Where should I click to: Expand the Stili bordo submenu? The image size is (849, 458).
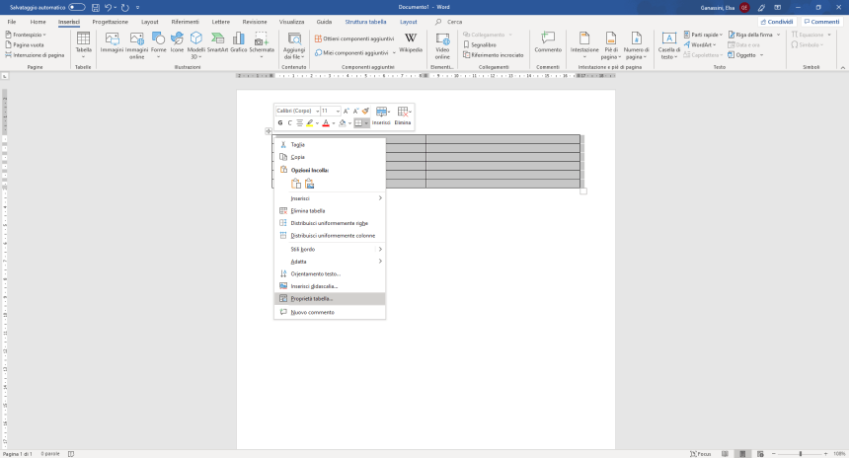click(330, 249)
